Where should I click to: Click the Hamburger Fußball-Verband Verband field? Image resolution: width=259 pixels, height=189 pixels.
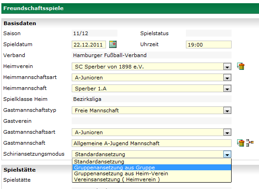(x=152, y=55)
